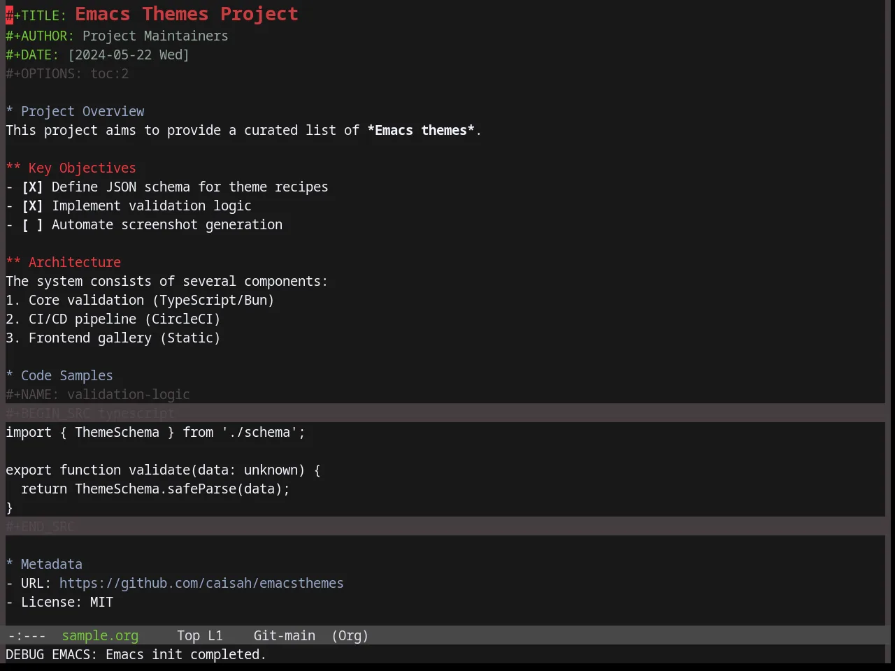Click the Key Objectives heading text
This screenshot has height=671, width=895.
83,168
